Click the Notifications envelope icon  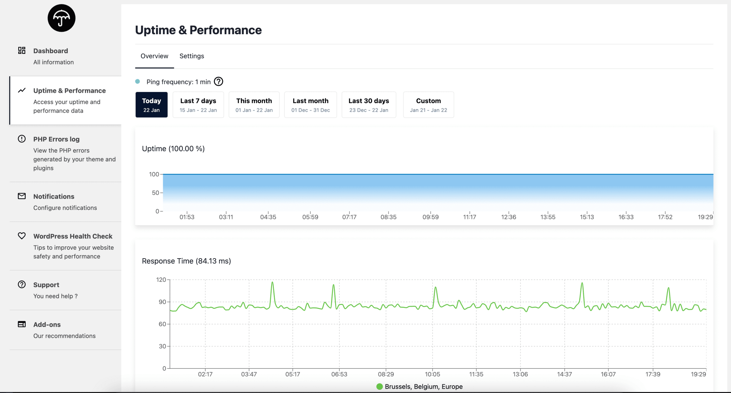22,196
